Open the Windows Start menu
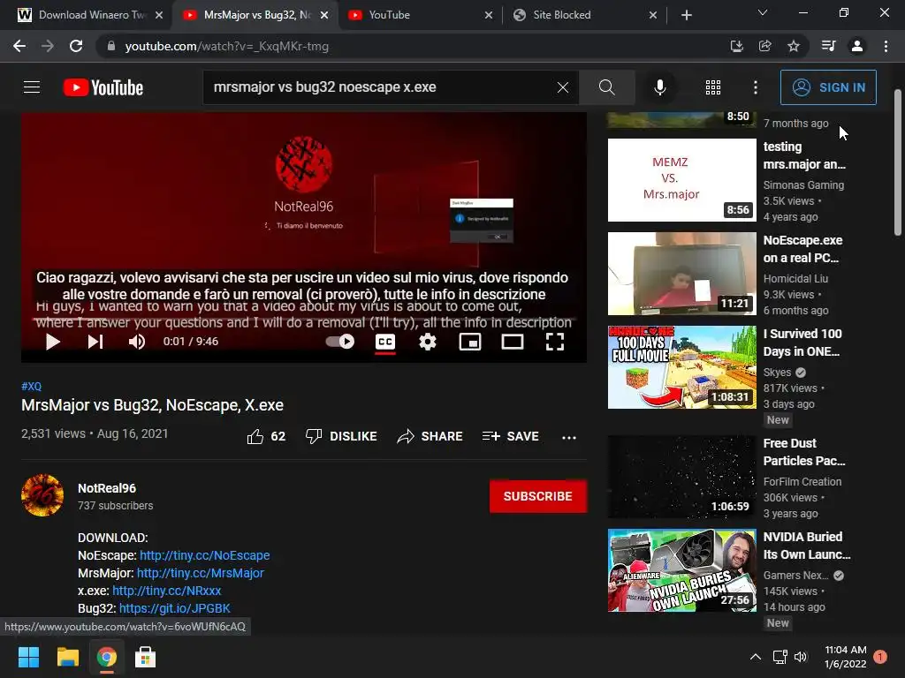 click(28, 657)
